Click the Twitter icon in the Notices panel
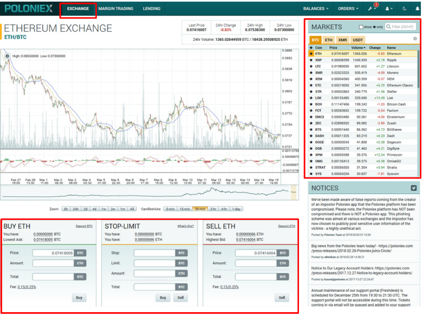This screenshot has height=320, width=423. (x=415, y=188)
